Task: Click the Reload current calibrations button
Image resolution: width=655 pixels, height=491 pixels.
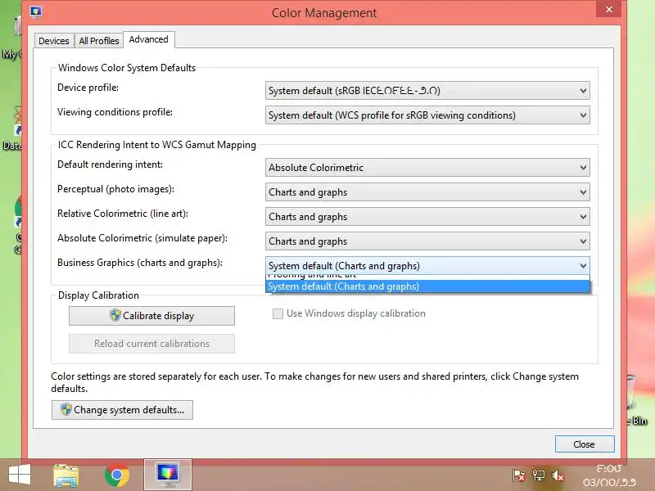Action: tap(151, 344)
